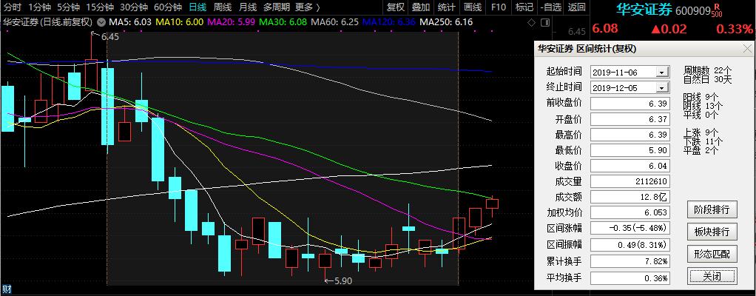Image resolution: width=756 pixels, height=296 pixels.
Task: Click the 区间振幅 value 0.49(8.31%)
Action: [x=630, y=246]
